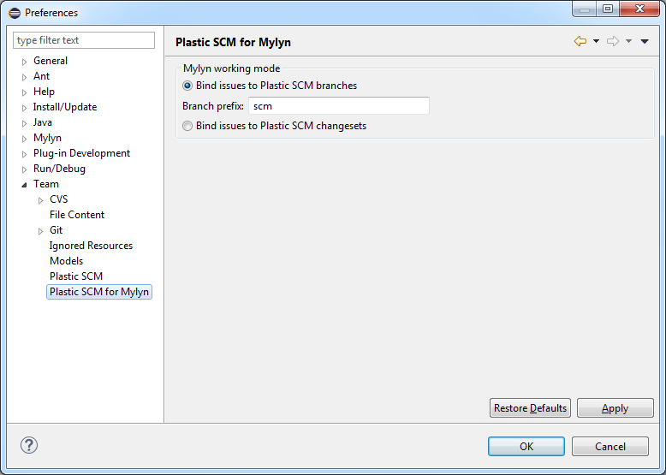Confirm with the OK button
The image size is (666, 475).
526,446
